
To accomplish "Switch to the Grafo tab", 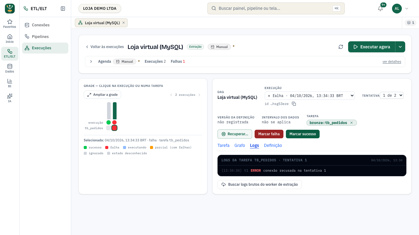I will pos(240,145).
